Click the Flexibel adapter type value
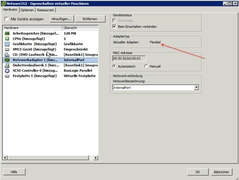 pyautogui.click(x=155, y=42)
